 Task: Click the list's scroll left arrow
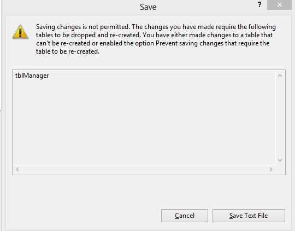17,169
